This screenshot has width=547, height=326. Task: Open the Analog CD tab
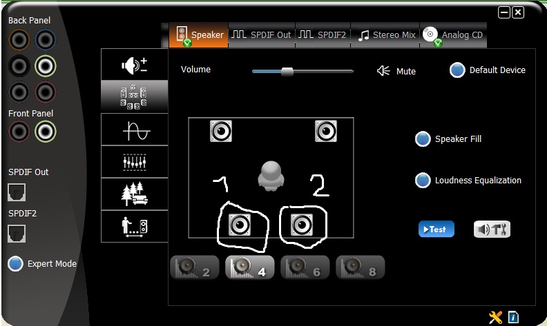pos(453,35)
